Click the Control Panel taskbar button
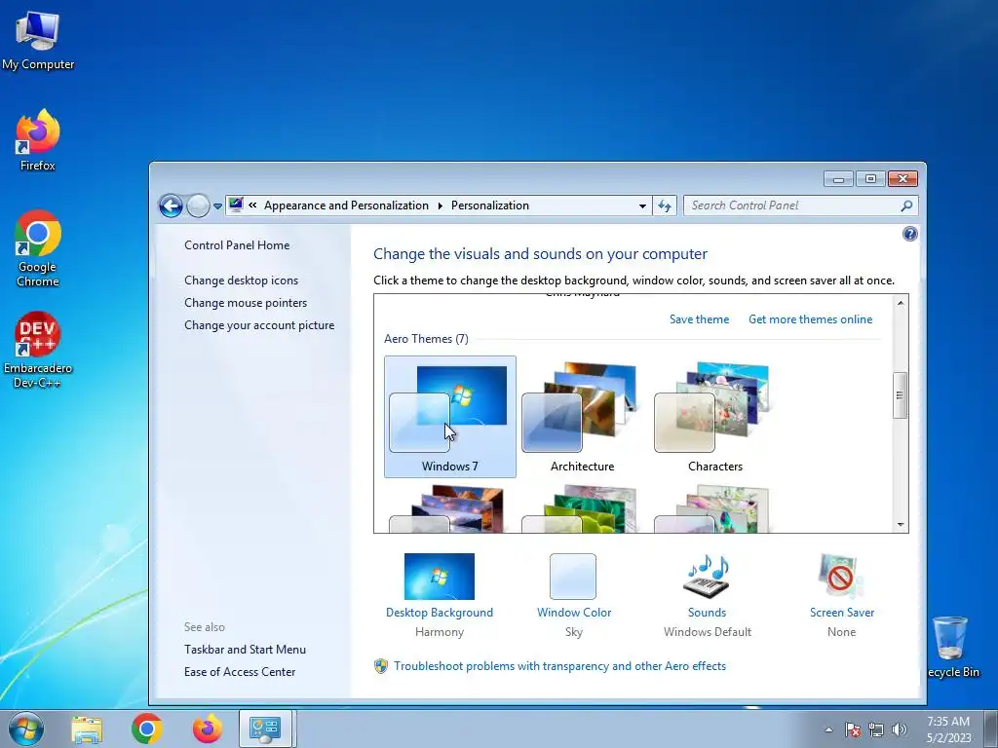 click(265, 729)
